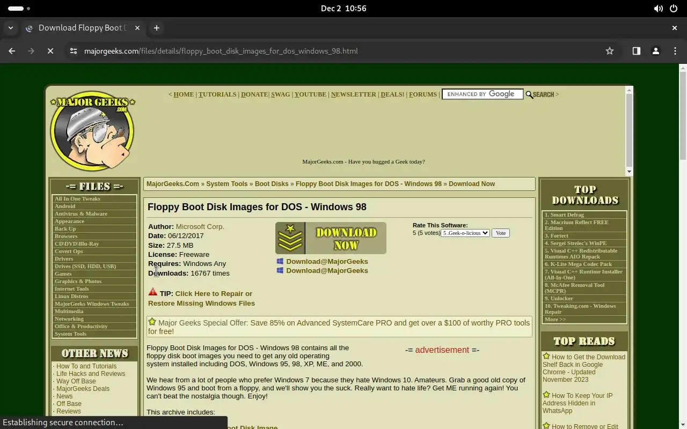Open Networking file category
This screenshot has height=429, width=687.
click(69, 319)
